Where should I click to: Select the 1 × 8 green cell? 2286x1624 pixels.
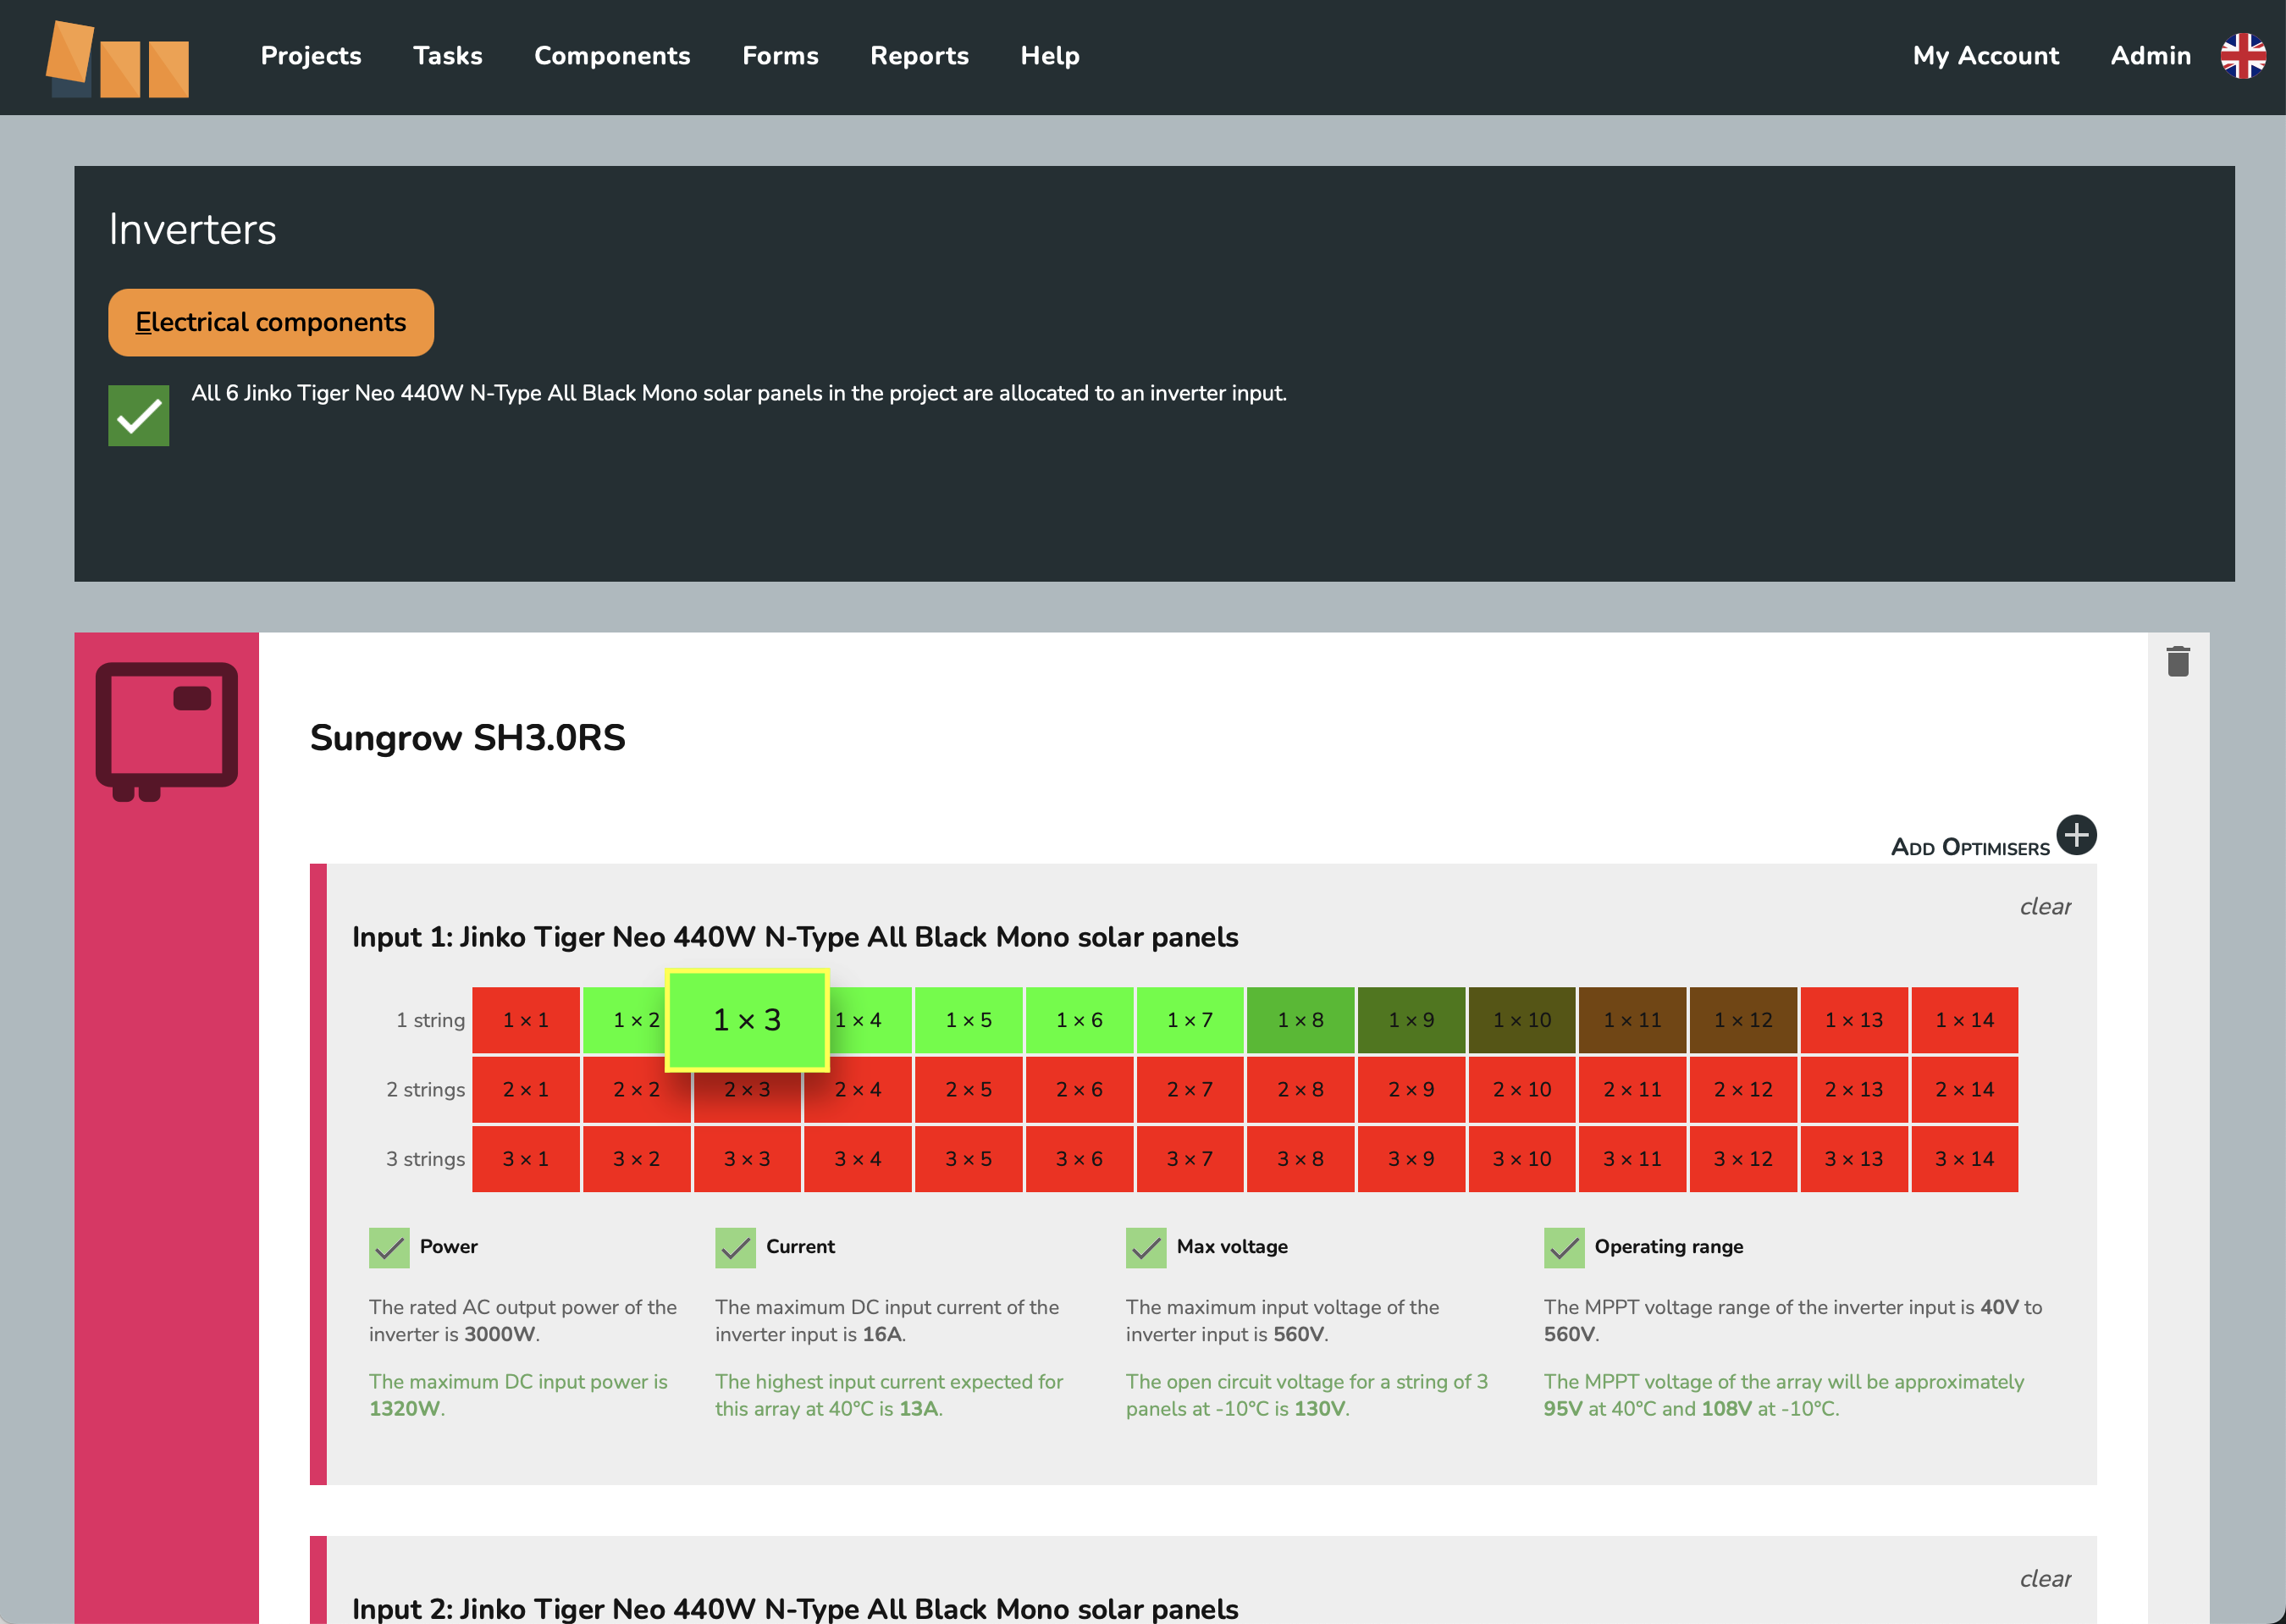[1301, 1020]
